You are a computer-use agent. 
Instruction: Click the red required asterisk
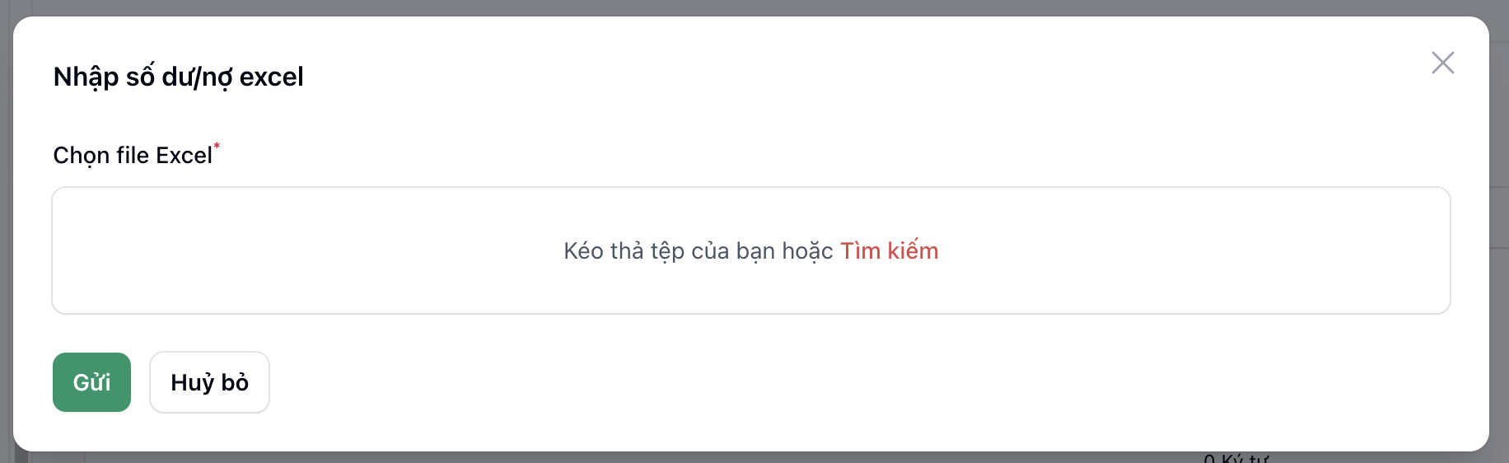click(x=217, y=147)
